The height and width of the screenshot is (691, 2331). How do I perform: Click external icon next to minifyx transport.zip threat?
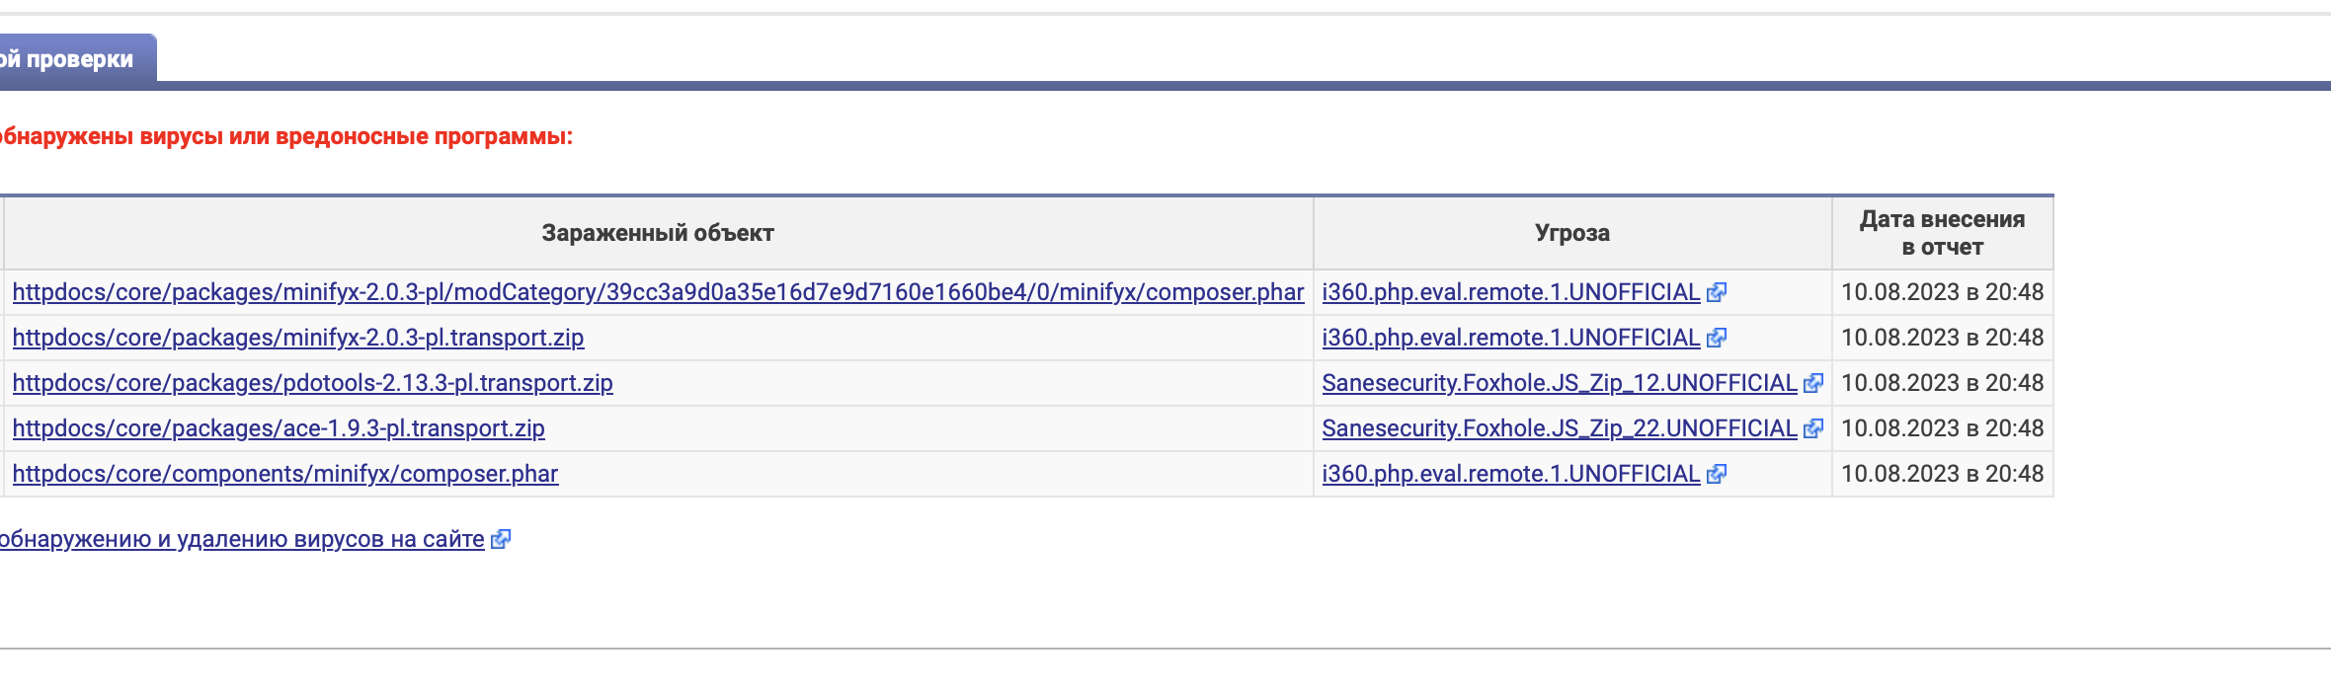[x=1717, y=338]
